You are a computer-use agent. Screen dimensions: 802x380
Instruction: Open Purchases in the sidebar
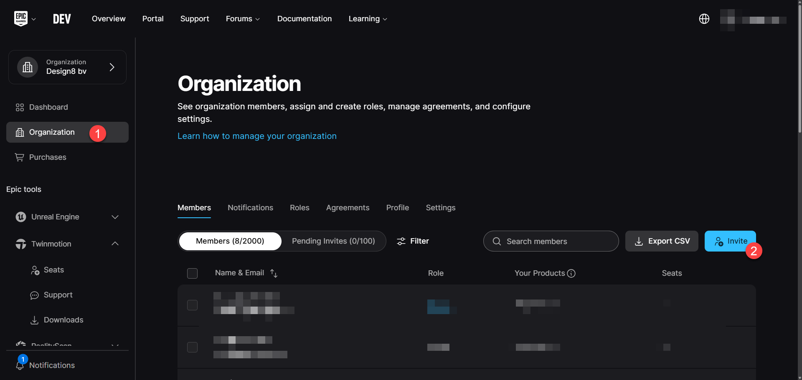(48, 157)
